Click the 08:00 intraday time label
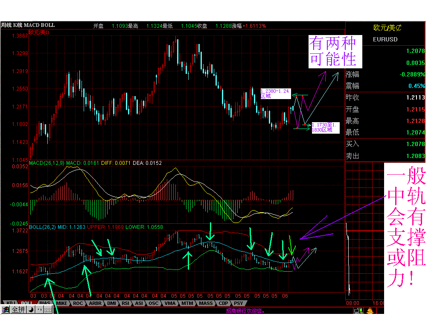This screenshot has width=437, height=328. 353,303
